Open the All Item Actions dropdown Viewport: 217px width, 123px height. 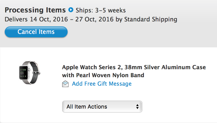click(x=102, y=107)
